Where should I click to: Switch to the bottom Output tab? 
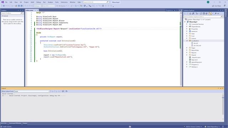tap(25, 123)
